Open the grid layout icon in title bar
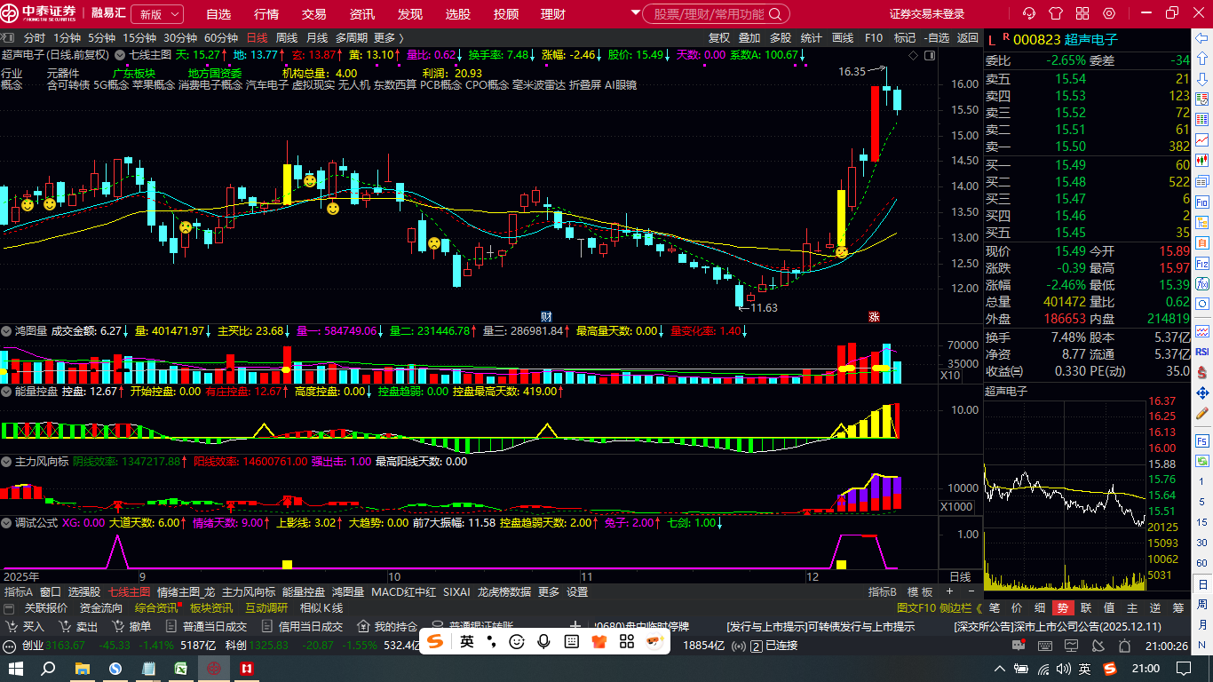The image size is (1213, 682). click(x=1082, y=13)
